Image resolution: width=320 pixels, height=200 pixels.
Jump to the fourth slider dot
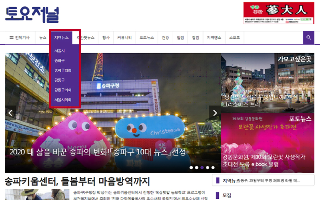point(208,168)
